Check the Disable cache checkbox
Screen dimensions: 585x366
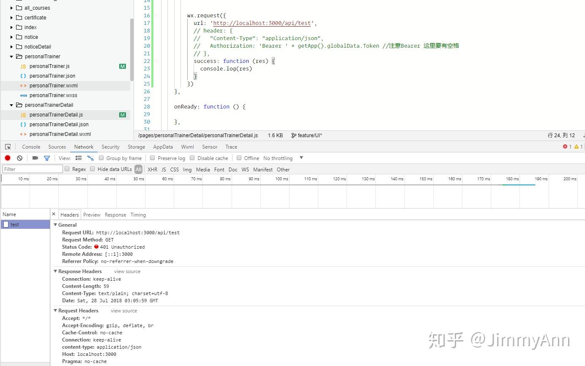point(192,158)
